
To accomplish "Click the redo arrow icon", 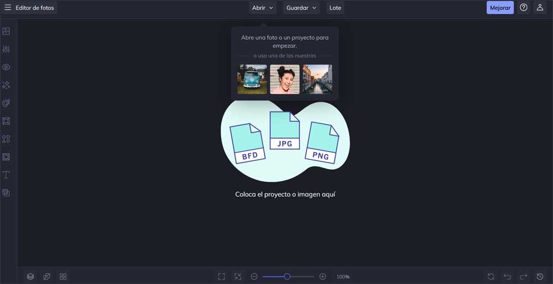I will [x=524, y=277].
